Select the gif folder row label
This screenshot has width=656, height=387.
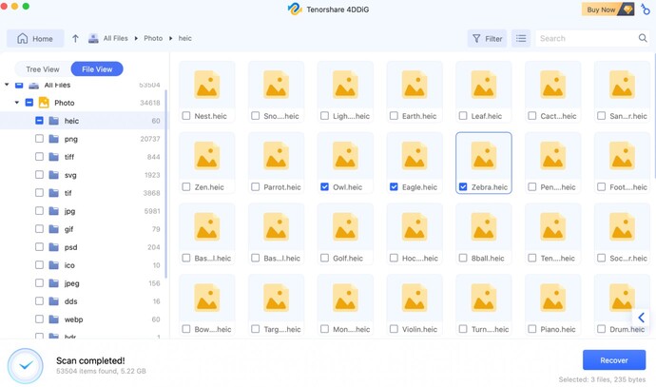pos(68,229)
